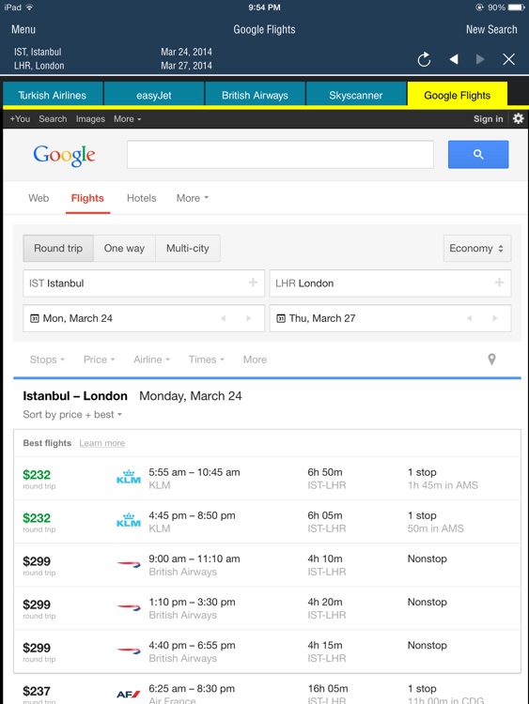Open the return date calendar icon
The width and height of the screenshot is (529, 704).
coord(281,318)
